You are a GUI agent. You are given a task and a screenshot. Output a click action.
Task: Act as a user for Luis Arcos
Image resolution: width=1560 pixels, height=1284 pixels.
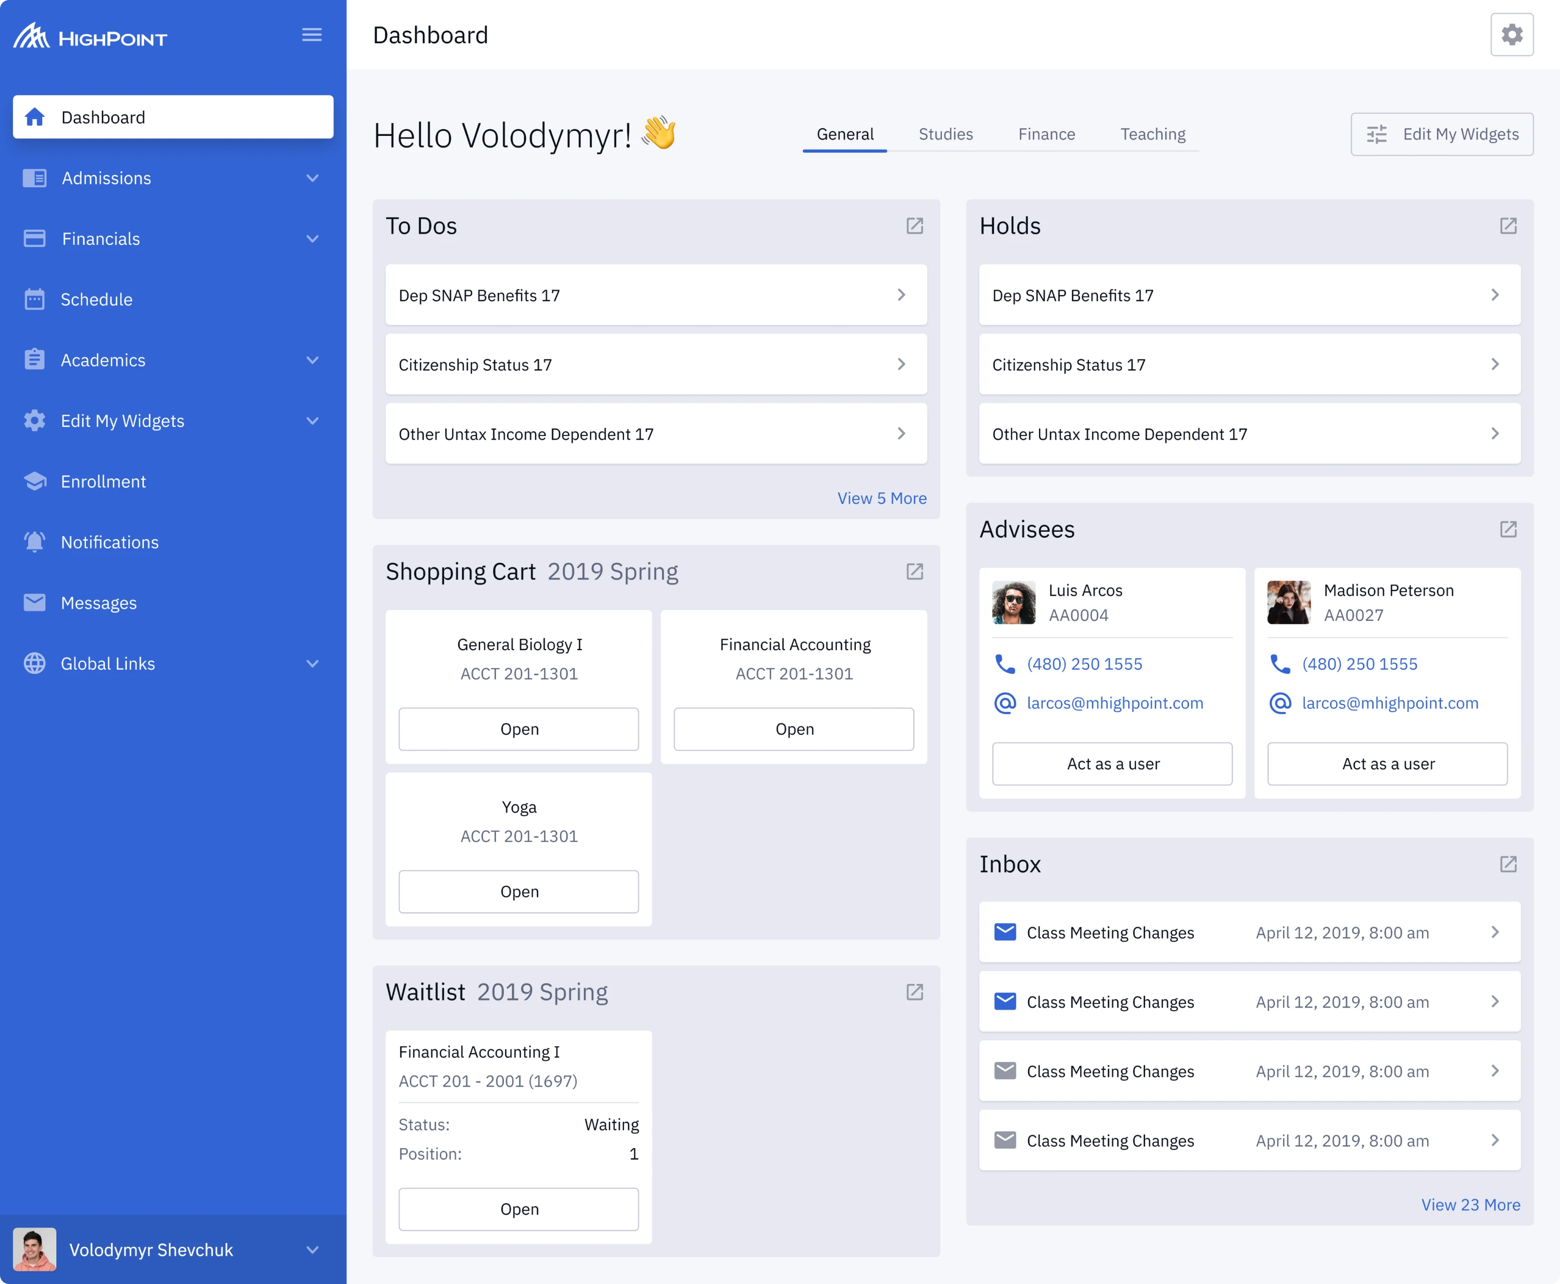(1112, 764)
